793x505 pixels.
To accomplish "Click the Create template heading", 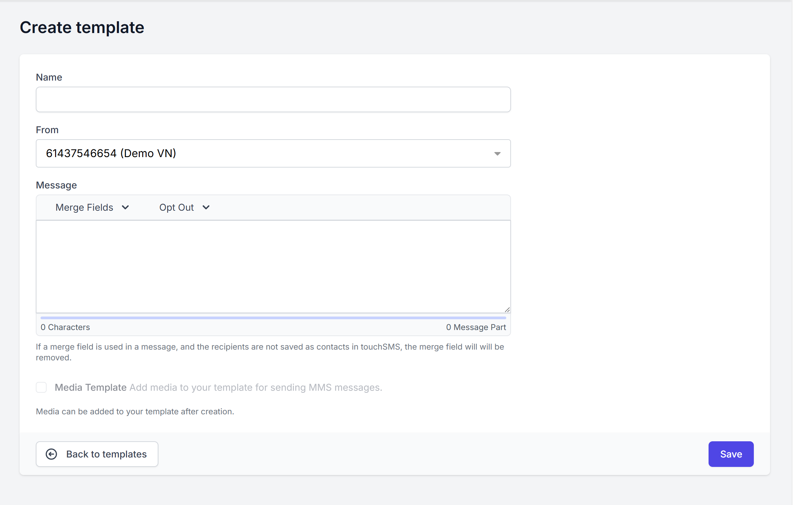I will point(82,27).
